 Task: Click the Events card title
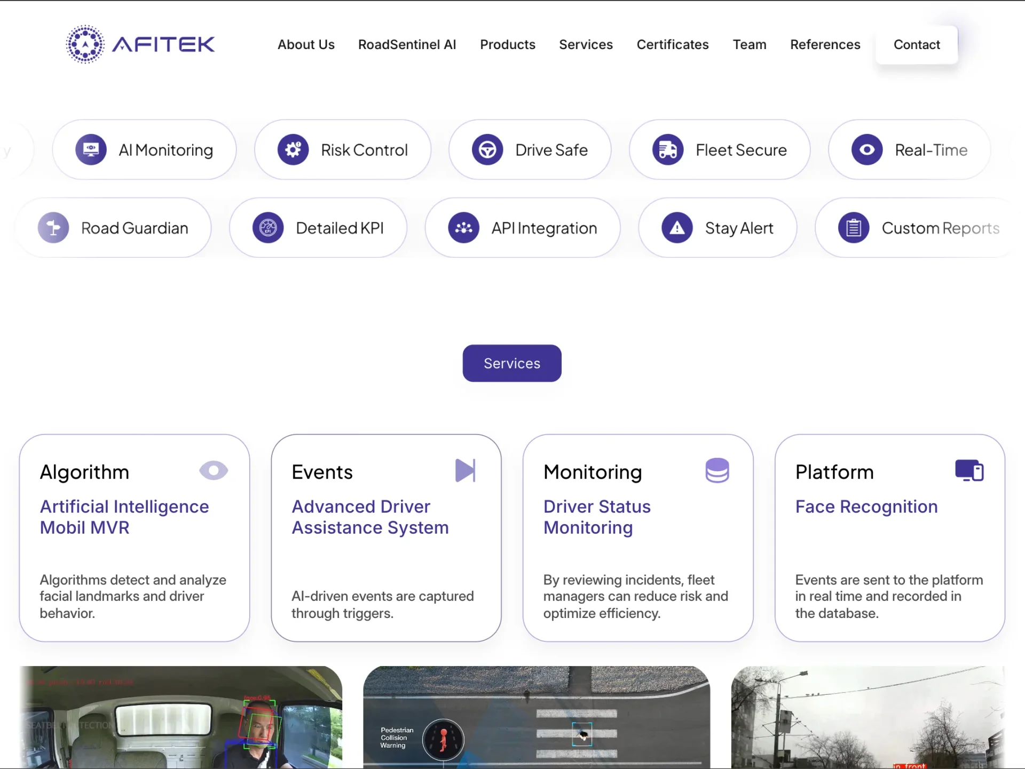click(x=322, y=472)
